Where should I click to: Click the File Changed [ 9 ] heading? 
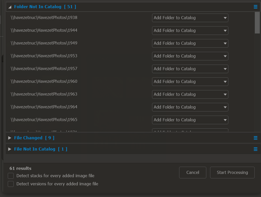[34, 138]
